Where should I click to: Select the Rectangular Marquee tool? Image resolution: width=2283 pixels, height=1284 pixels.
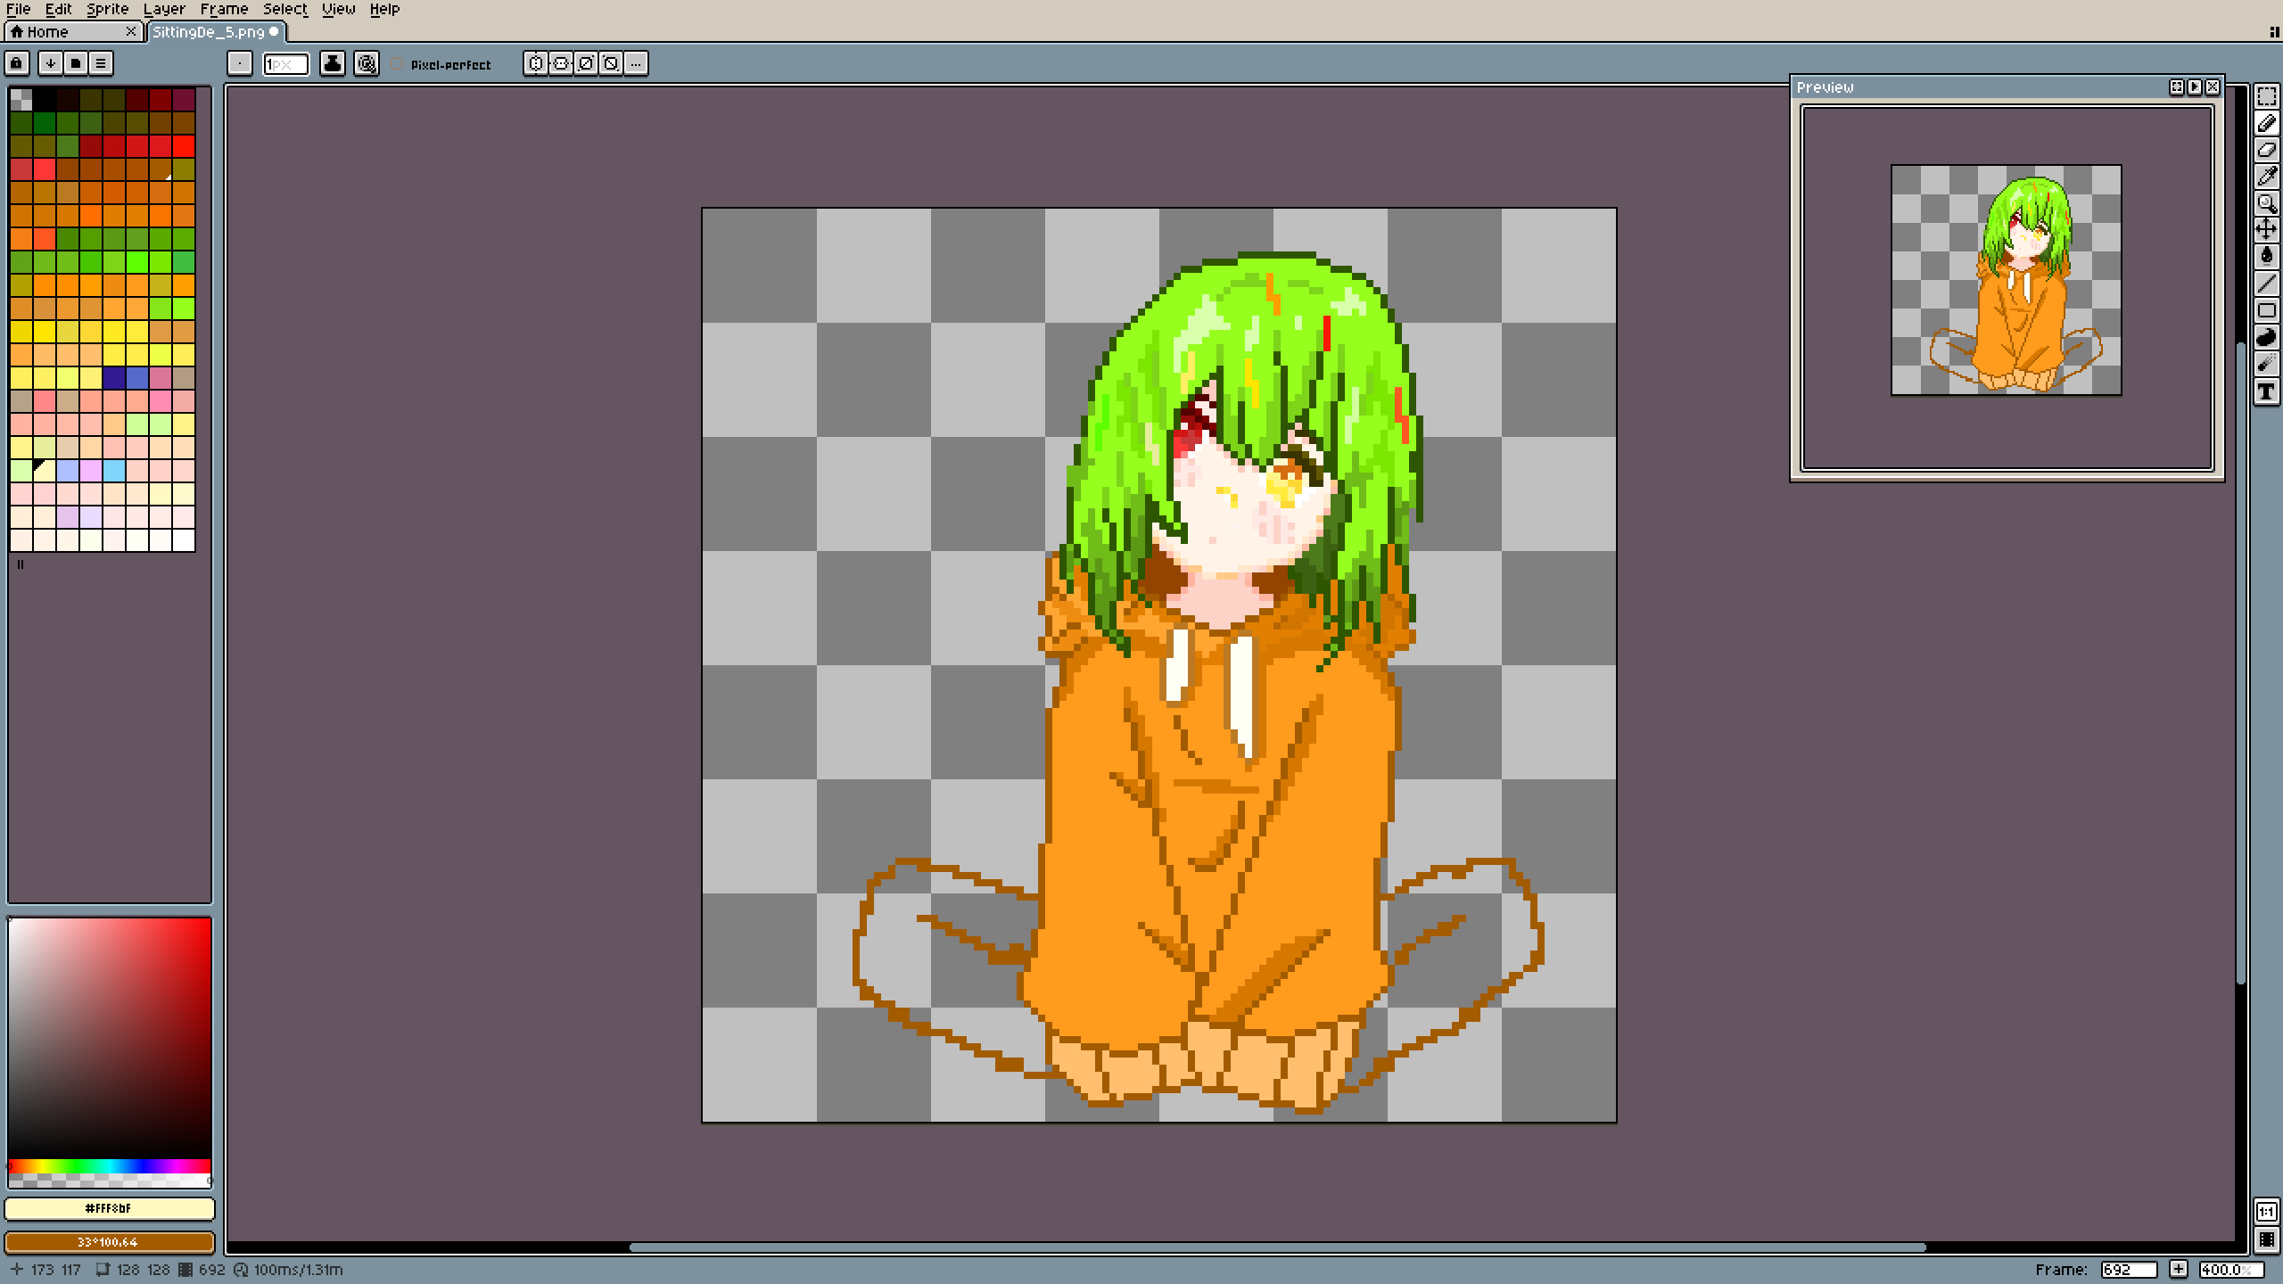click(x=2266, y=96)
